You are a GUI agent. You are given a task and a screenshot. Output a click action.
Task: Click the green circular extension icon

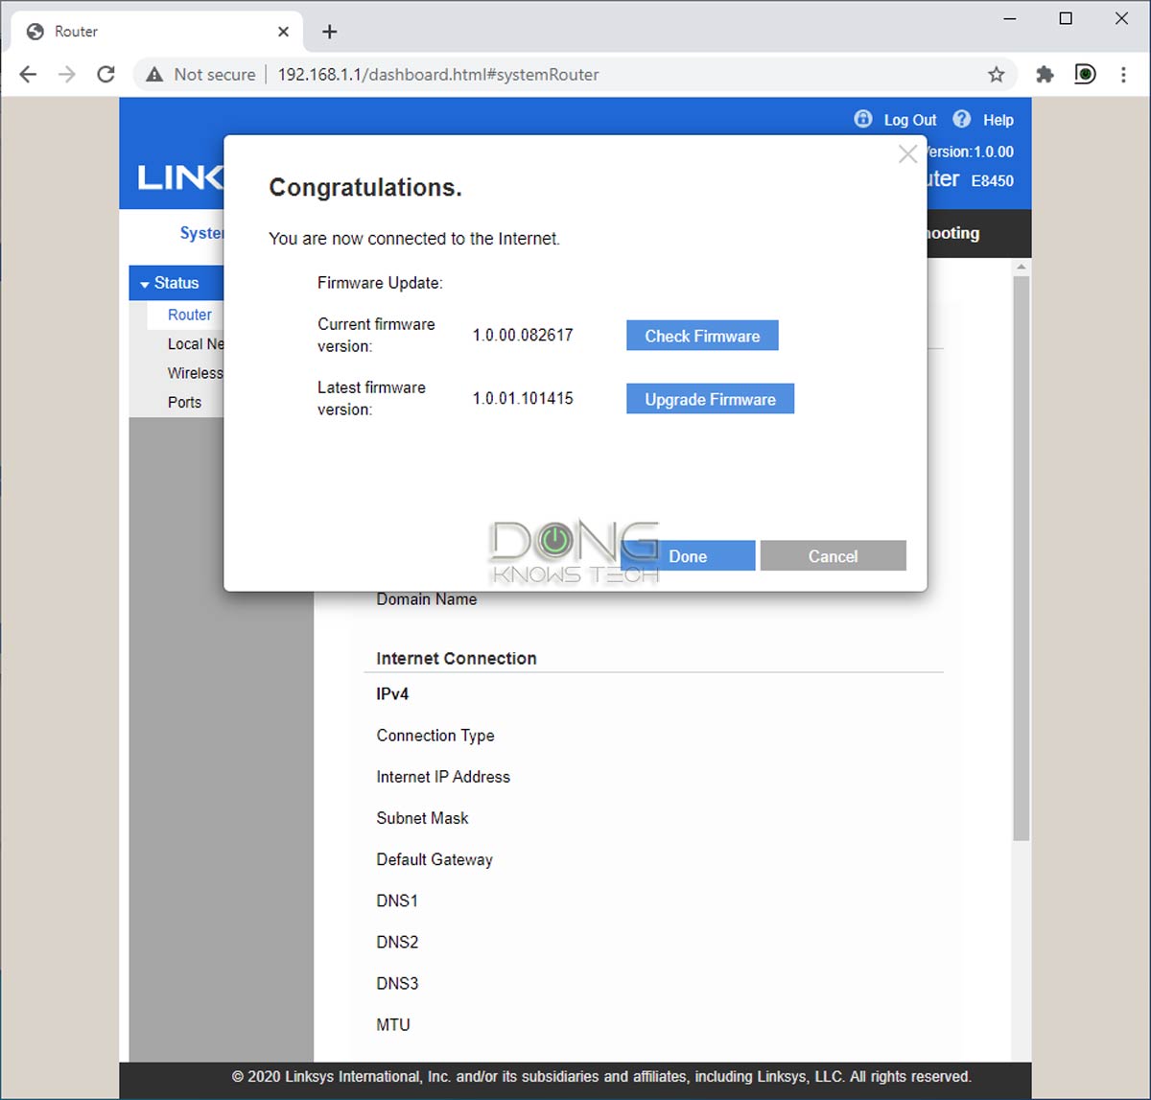point(1084,74)
